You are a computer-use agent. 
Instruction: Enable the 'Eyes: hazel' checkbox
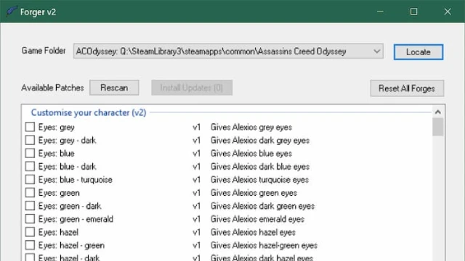[x=30, y=232]
